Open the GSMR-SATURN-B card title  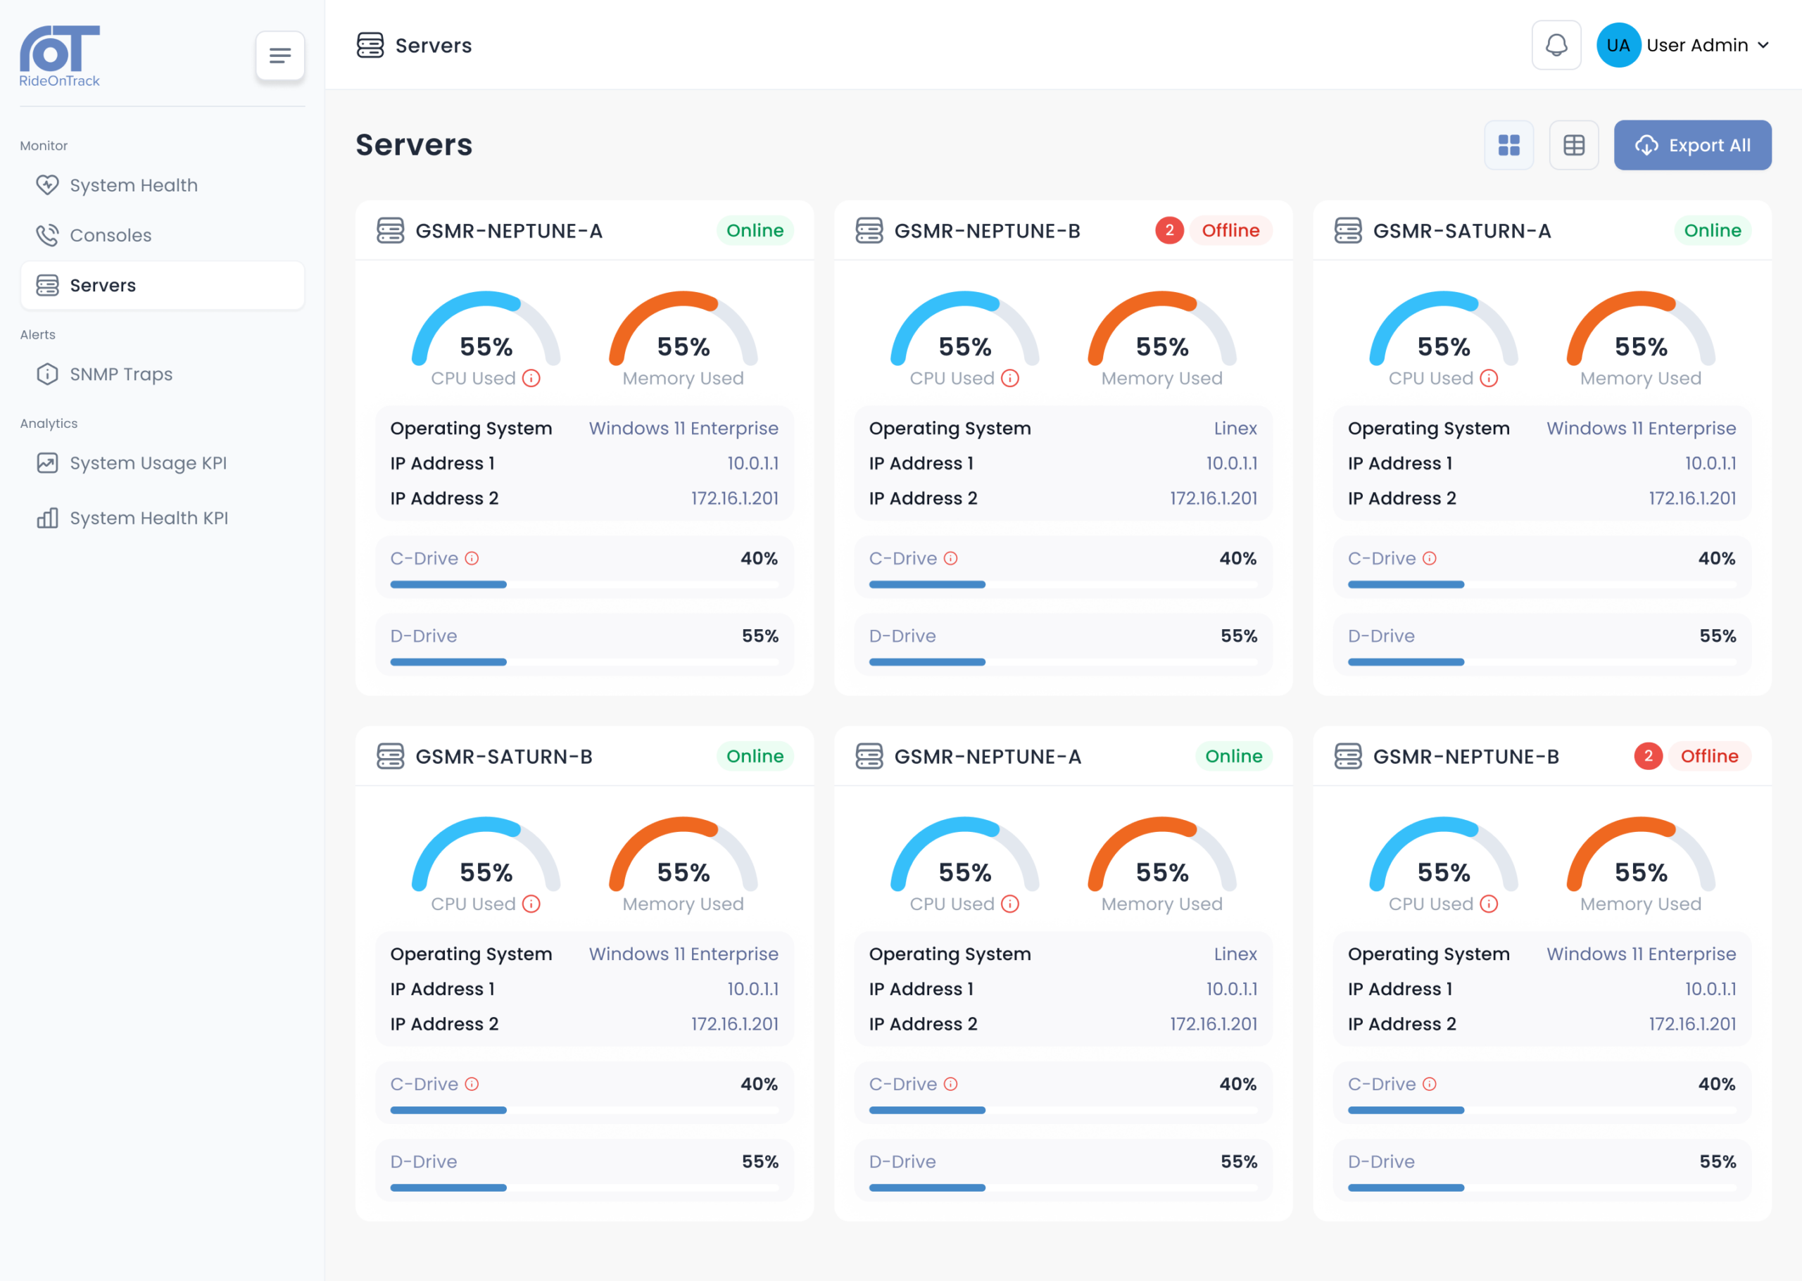point(504,757)
